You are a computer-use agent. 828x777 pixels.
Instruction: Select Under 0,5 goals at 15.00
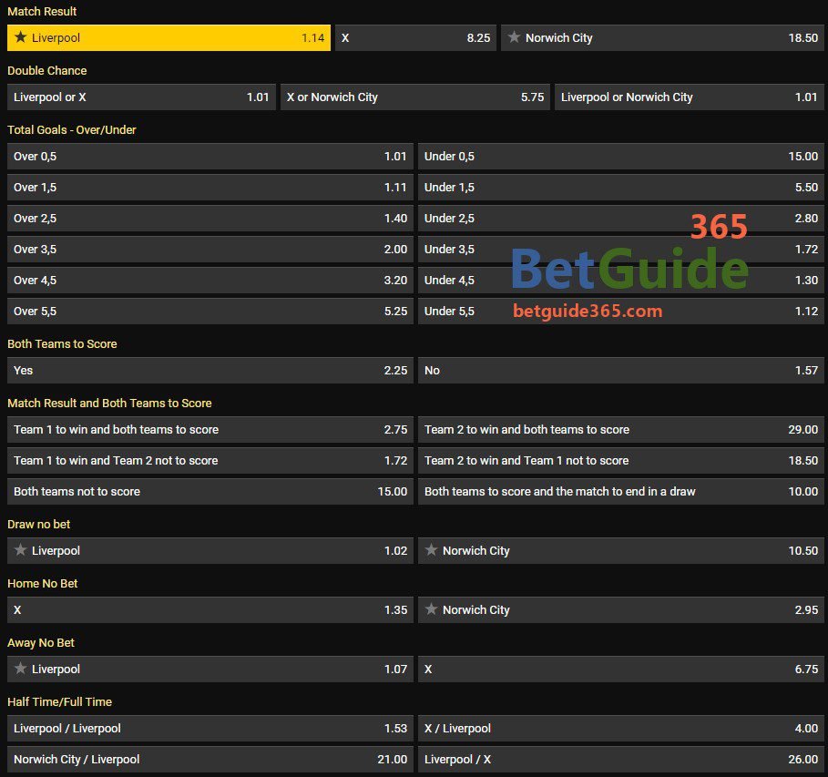point(621,157)
